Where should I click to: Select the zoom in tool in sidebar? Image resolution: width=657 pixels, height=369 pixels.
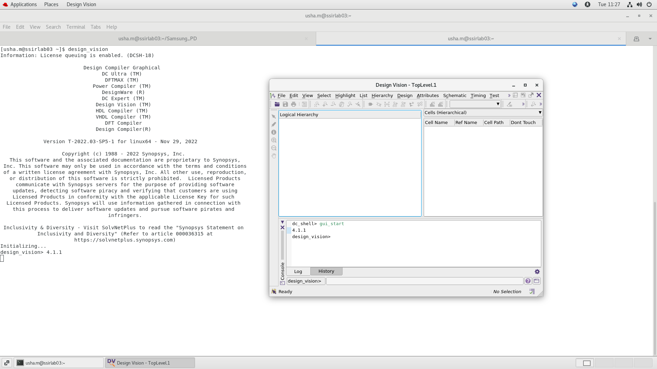coord(274,140)
